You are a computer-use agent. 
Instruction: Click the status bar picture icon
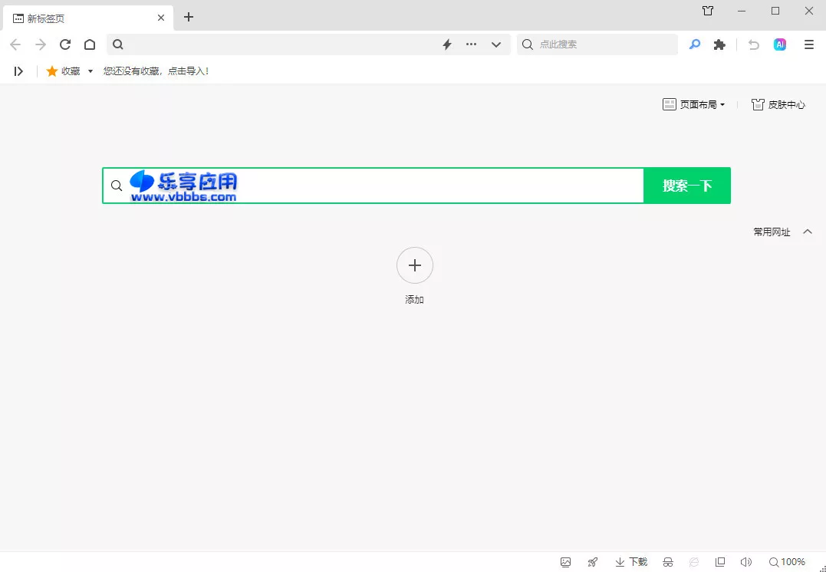566,562
